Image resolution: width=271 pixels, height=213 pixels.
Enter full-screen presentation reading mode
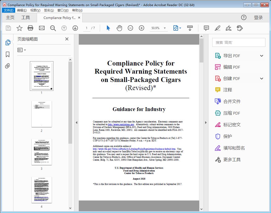click(190, 28)
